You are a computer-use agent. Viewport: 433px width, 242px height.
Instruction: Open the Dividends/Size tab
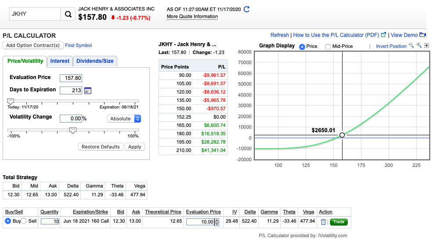(95, 61)
